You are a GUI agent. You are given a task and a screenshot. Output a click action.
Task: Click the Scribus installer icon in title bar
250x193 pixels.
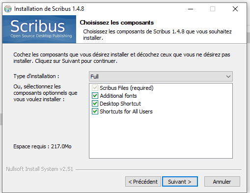click(8, 9)
